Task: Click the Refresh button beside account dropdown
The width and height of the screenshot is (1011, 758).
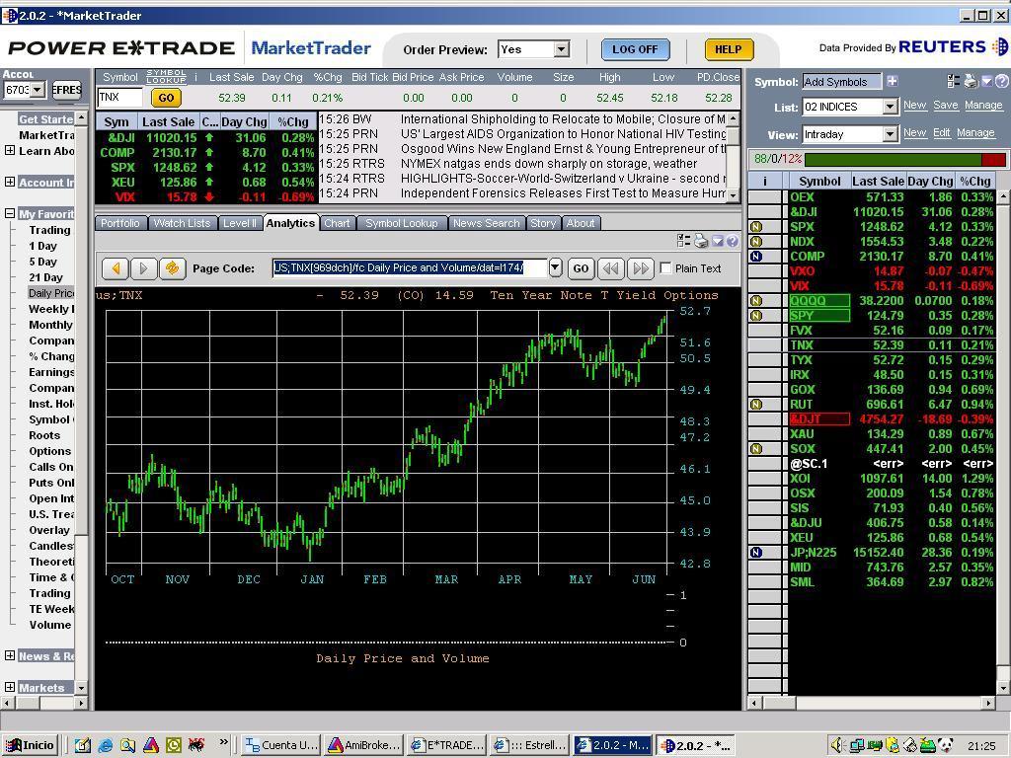Action: 67,90
